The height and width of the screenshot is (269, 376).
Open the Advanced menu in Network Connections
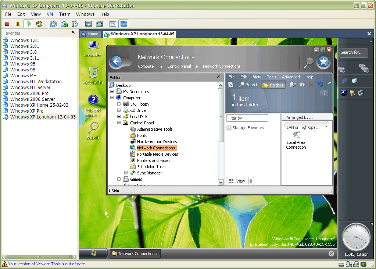[291, 77]
